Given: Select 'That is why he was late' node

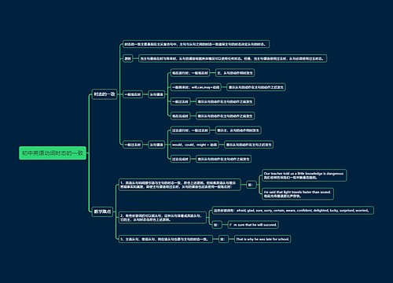Looking at the screenshot, I should pyautogui.click(x=263, y=239).
